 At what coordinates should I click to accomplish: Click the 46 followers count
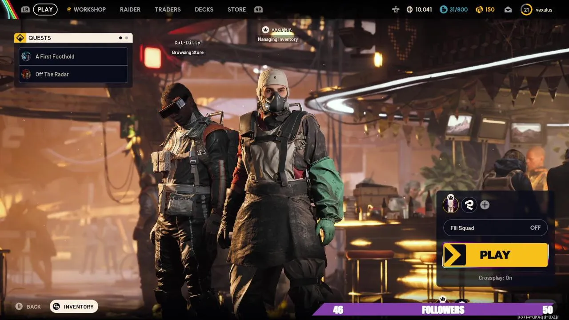338,310
